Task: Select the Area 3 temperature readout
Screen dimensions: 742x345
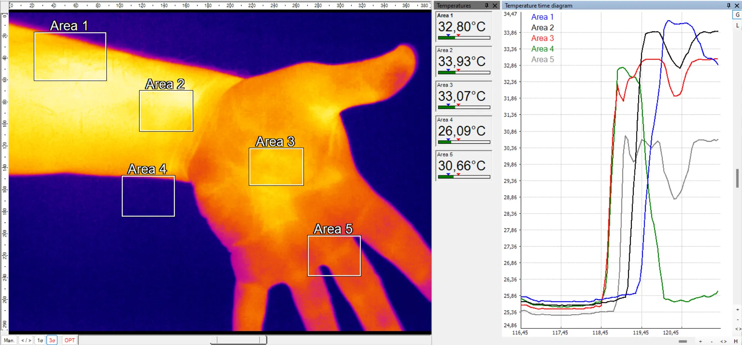Action: (x=463, y=96)
